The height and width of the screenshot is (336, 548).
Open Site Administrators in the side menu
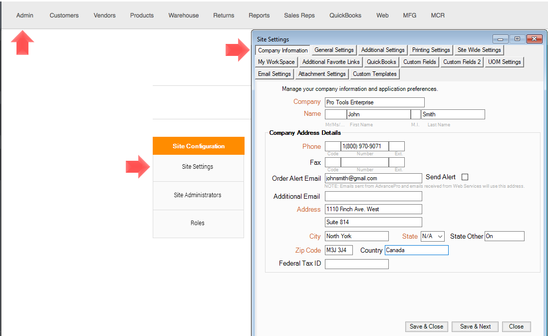pos(198,195)
